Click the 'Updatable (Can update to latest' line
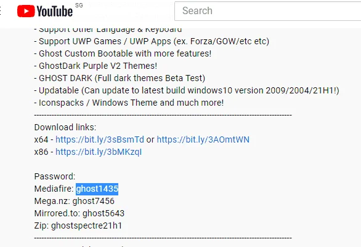Image resolution: width=361 pixels, height=247 pixels. (x=187, y=90)
